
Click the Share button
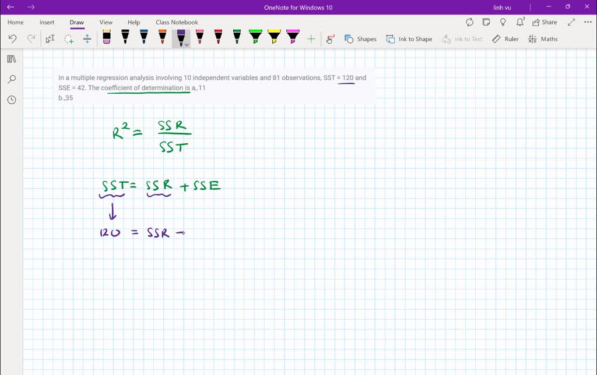pyautogui.click(x=544, y=22)
